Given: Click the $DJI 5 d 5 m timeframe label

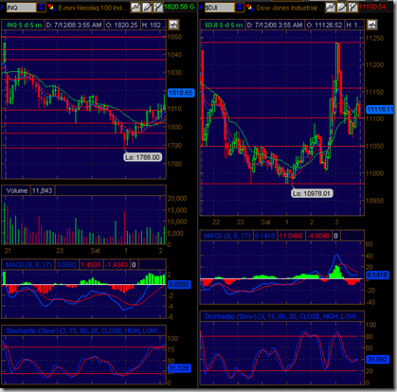Looking at the screenshot, I should click(x=224, y=25).
